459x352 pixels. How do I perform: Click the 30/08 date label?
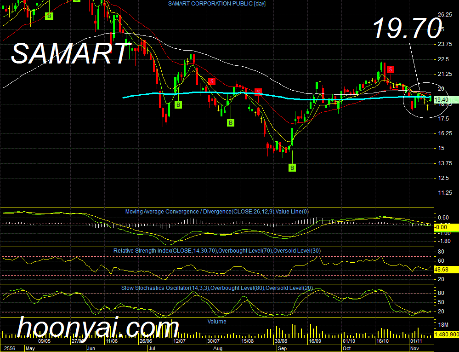click(281, 341)
